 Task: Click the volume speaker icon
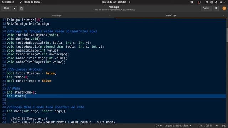point(211,2)
